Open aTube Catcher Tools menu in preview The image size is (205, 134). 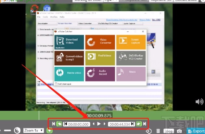pyautogui.click(x=45, y=17)
